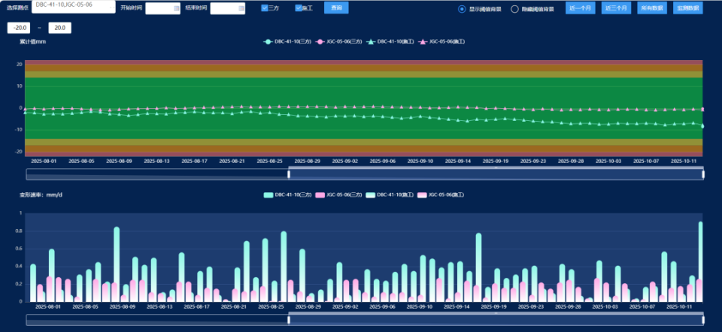Click the upper chart's zoom slider bar
The width and height of the screenshot is (722, 332).
coord(496,174)
